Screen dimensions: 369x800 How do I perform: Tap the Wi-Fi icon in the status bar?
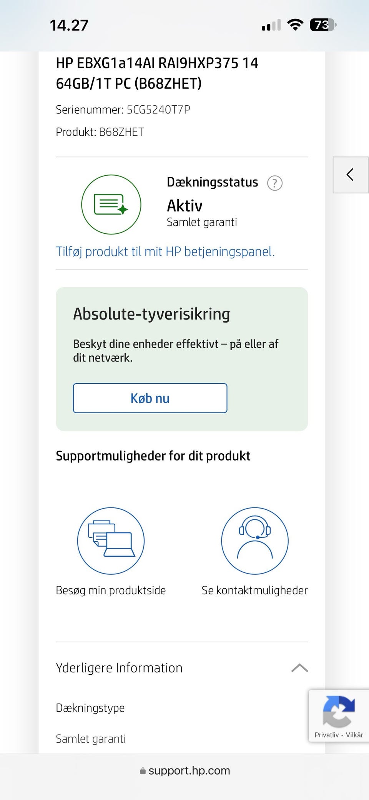pyautogui.click(x=295, y=25)
